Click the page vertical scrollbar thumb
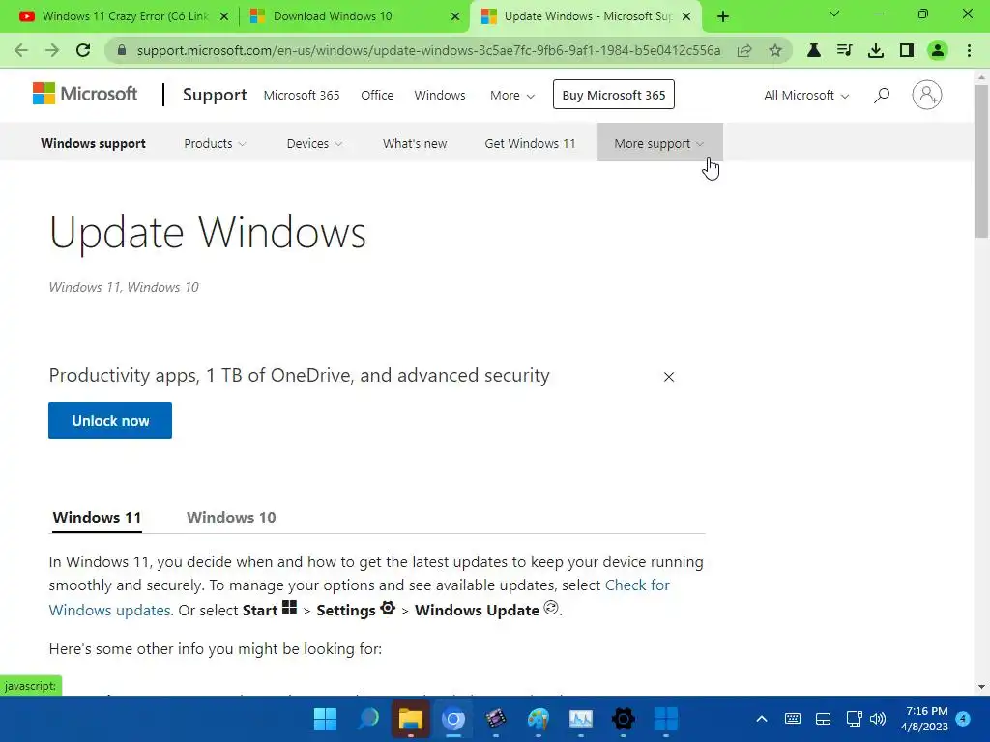This screenshot has width=990, height=742. 981,161
